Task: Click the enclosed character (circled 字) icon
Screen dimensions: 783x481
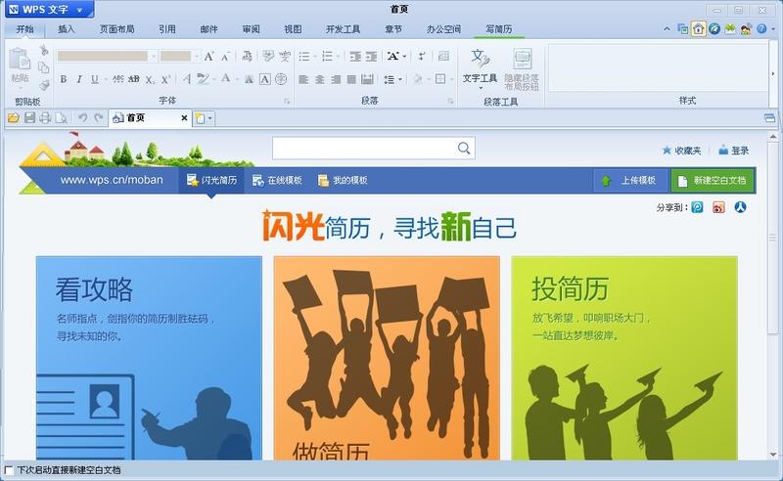Action: [281, 79]
